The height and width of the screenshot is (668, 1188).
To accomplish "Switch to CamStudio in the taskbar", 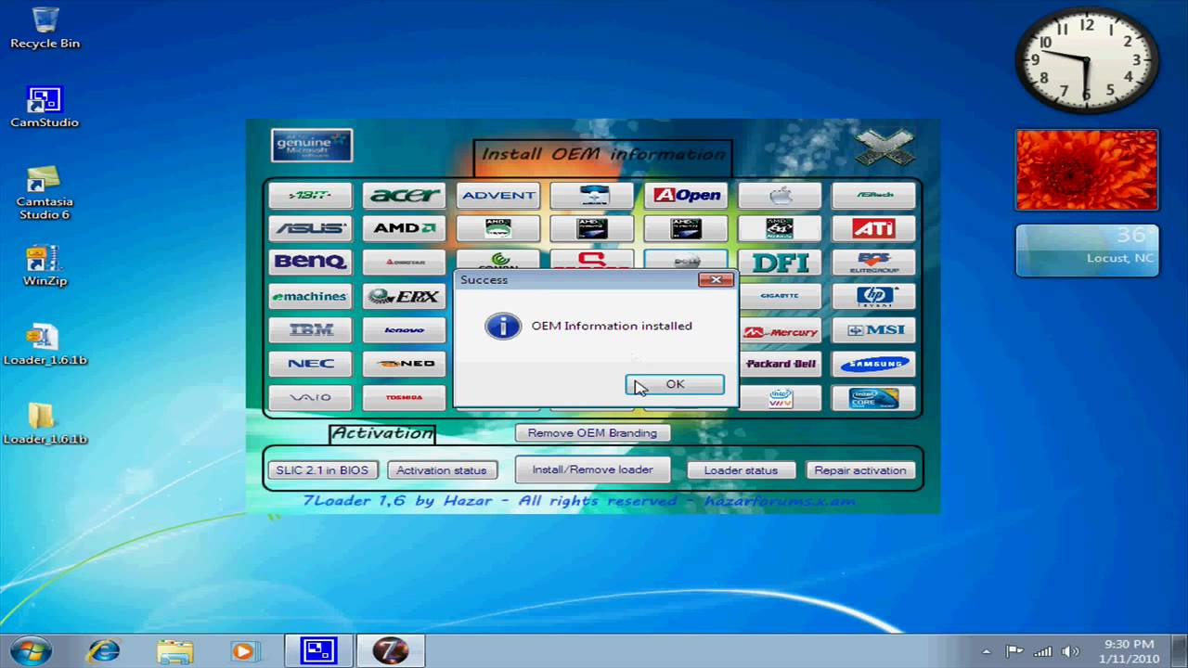I will (318, 650).
